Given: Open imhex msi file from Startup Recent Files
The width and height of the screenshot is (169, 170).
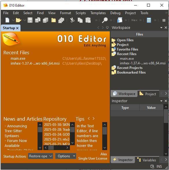Looking at the screenshot, I should pos(35,63).
